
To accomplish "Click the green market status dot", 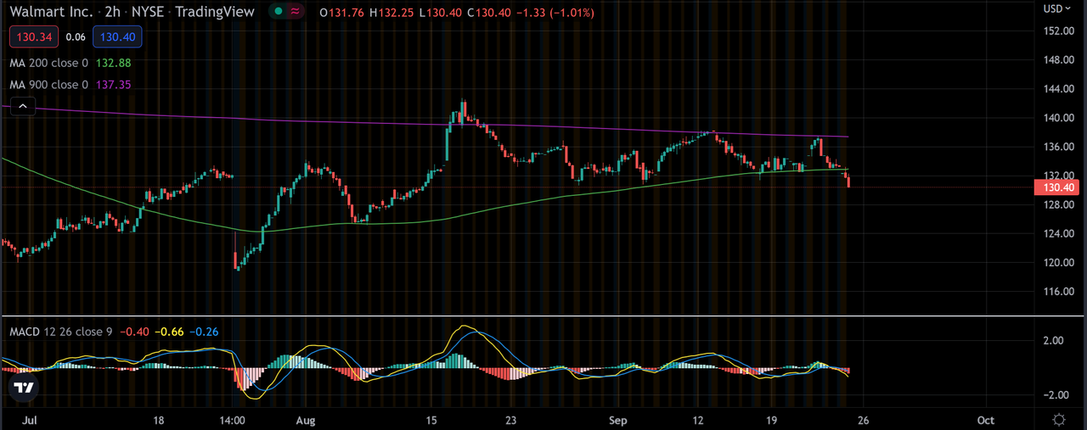I will pos(278,12).
